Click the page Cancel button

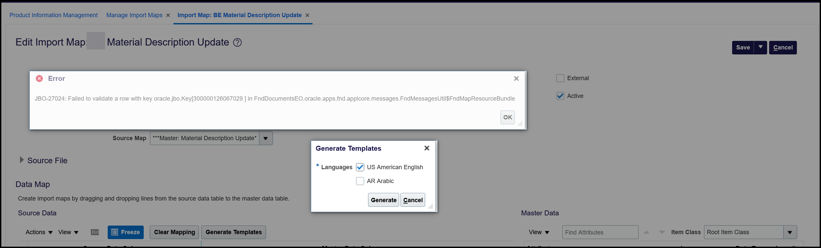[783, 47]
